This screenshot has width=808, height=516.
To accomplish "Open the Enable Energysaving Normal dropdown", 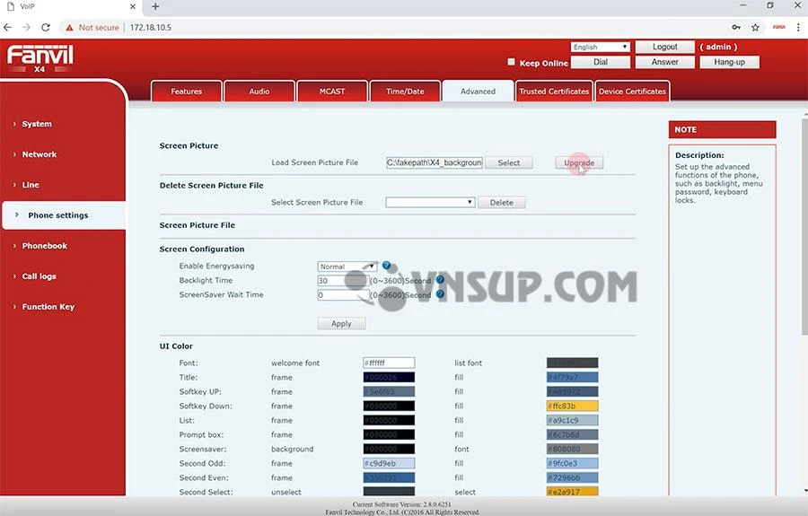I will point(347,267).
